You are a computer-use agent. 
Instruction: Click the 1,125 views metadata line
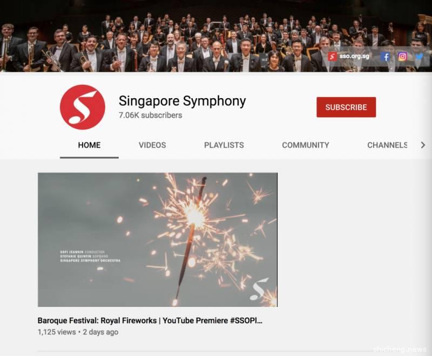coord(78,332)
